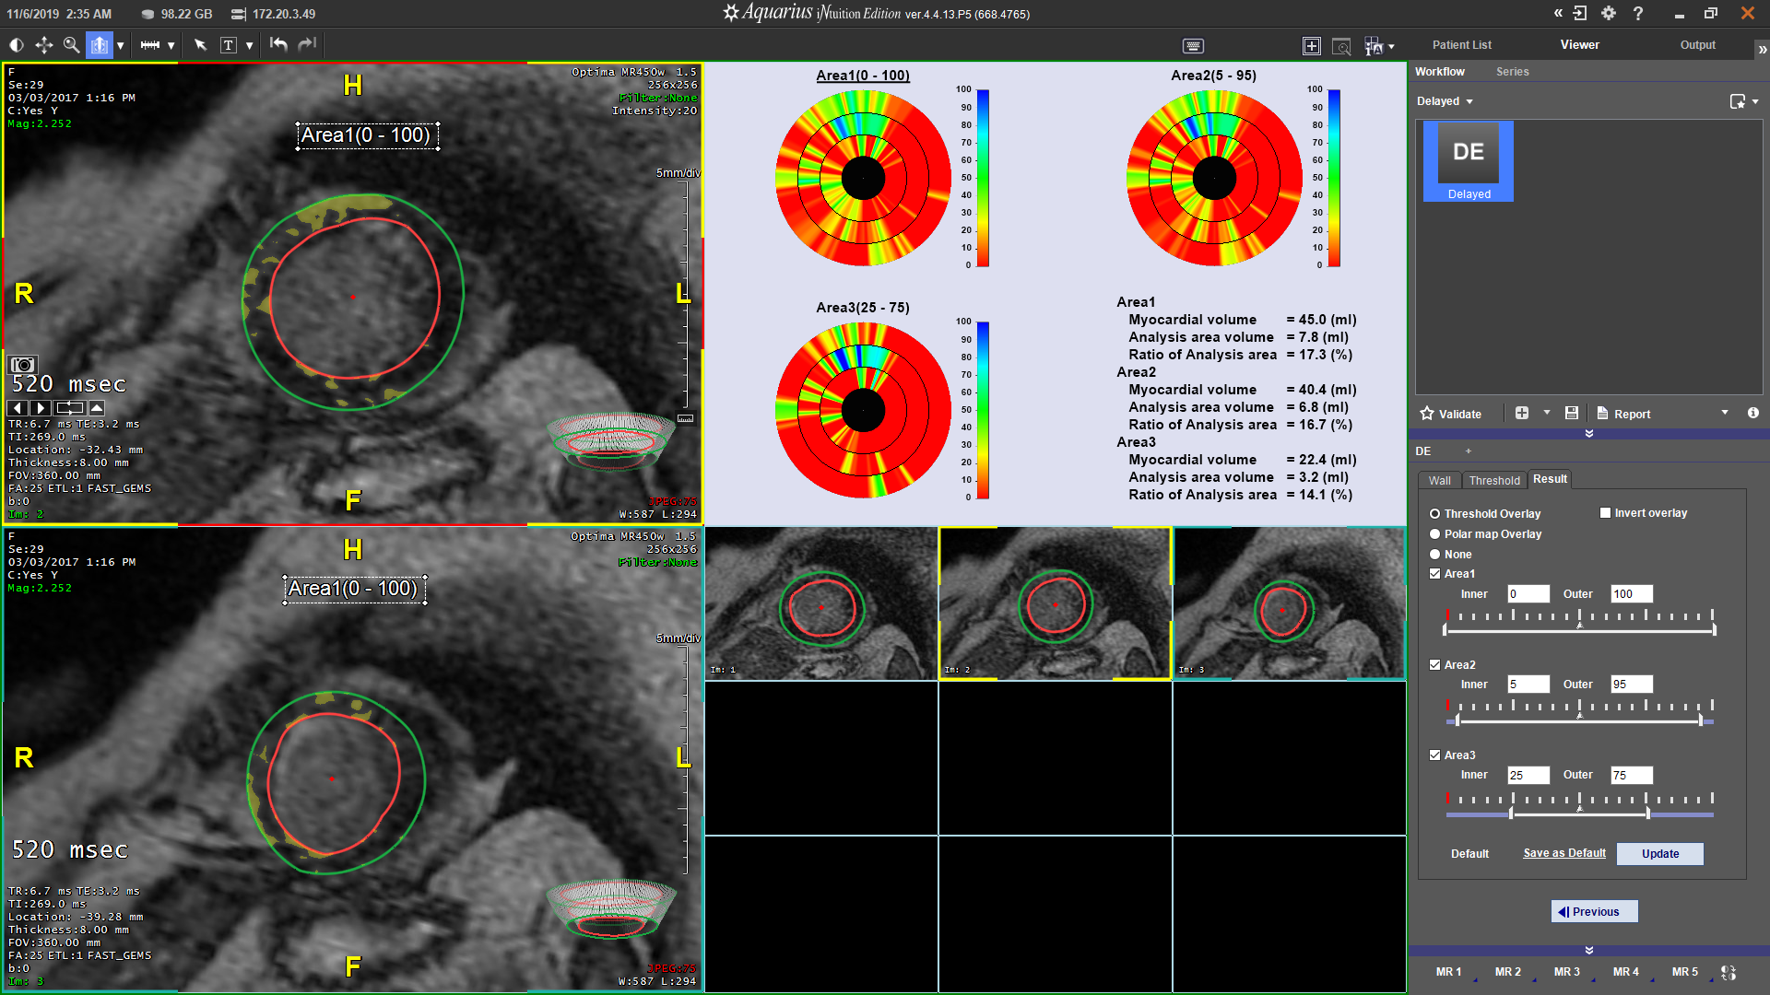The image size is (1770, 995).
Task: Click the logout door icon
Action: pos(1580,13)
